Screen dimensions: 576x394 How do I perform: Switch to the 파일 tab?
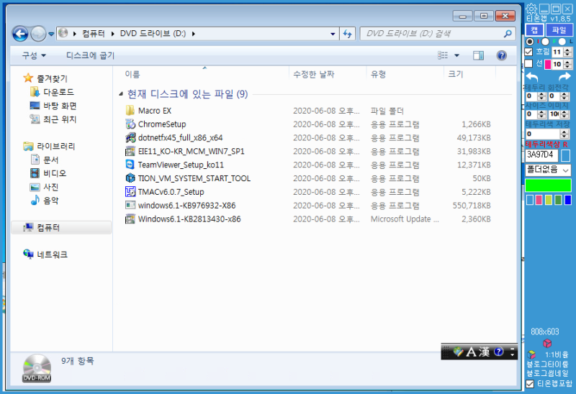pyautogui.click(x=559, y=30)
